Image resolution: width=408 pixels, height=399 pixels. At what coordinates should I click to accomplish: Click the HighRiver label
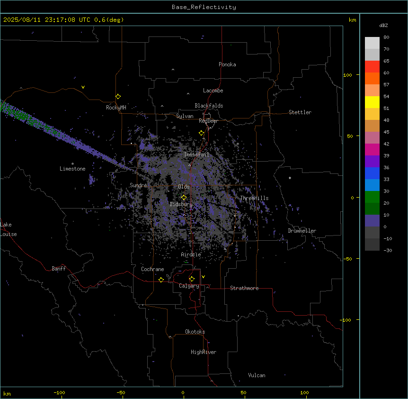coord(204,352)
